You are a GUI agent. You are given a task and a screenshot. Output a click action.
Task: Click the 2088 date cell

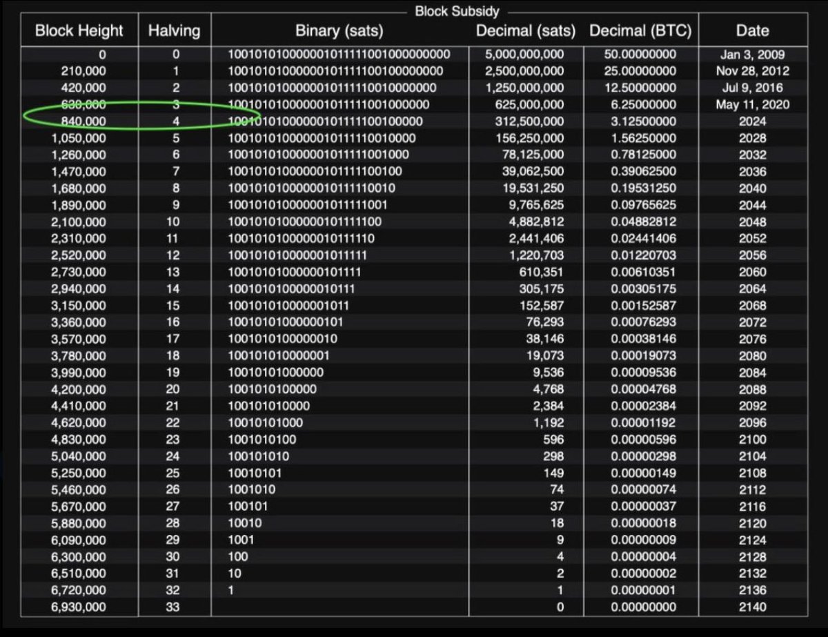pos(752,390)
